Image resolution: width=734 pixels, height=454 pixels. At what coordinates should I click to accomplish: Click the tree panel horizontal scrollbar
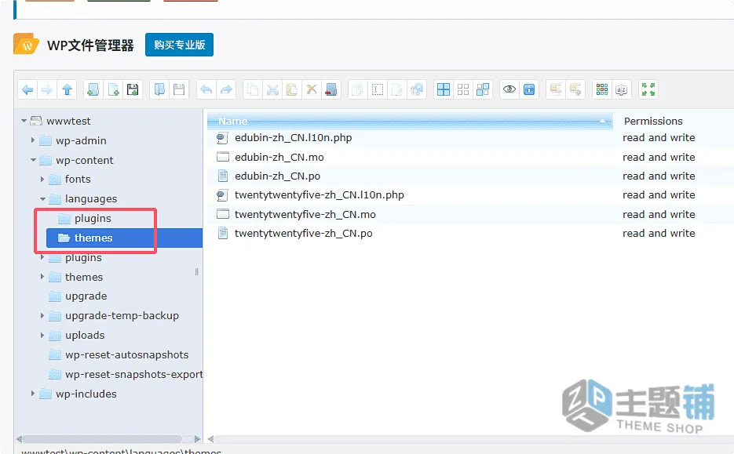click(102, 439)
